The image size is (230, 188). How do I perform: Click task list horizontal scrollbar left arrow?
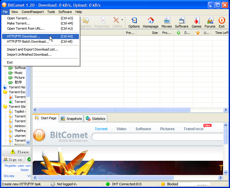click(35, 110)
